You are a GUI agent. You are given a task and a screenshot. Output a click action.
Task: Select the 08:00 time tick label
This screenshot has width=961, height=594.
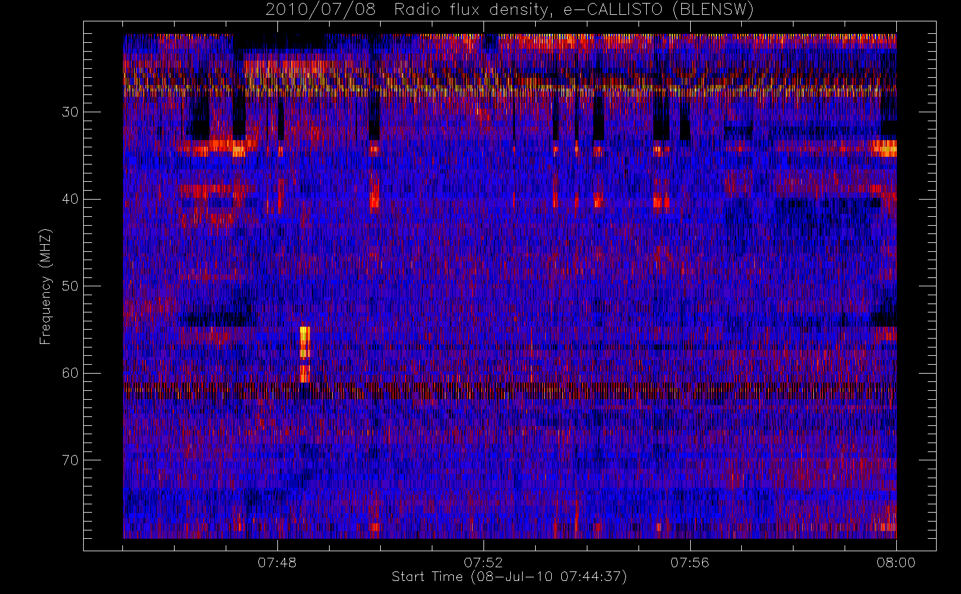[x=896, y=563]
